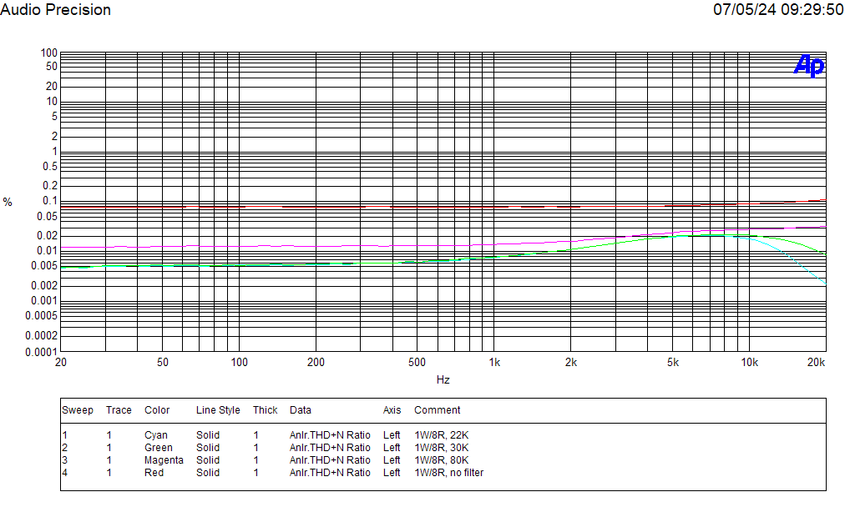
Task: Click comment '1W/8R, 30K'
Action: (442, 448)
